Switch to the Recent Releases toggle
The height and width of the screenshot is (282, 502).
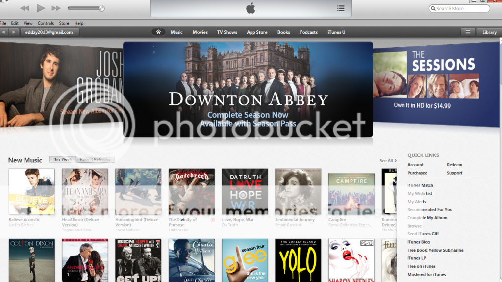click(x=95, y=160)
